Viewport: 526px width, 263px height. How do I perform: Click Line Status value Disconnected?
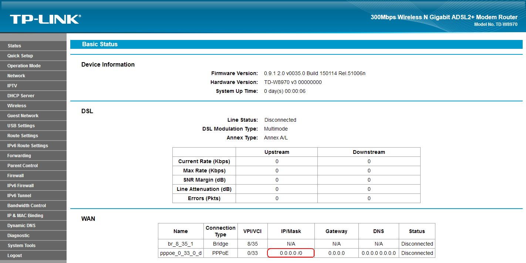280,120
